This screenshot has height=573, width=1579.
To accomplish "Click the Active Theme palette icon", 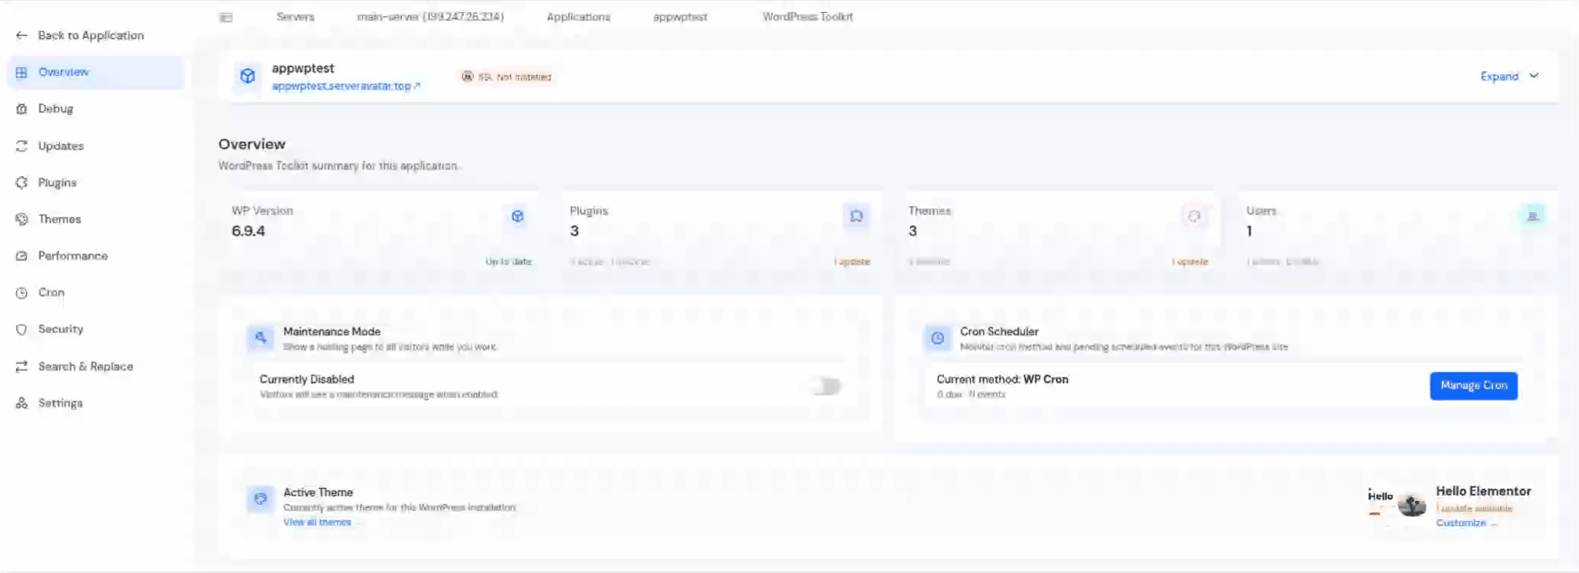I will point(261,499).
